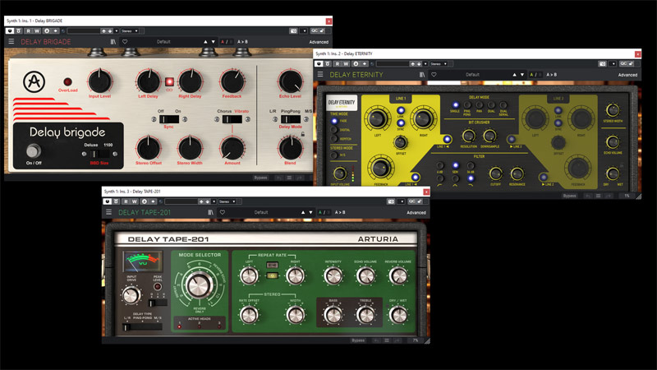The width and height of the screenshot is (657, 370).
Task: Click the preset library icon in Delay Brigade
Action: (x=112, y=41)
